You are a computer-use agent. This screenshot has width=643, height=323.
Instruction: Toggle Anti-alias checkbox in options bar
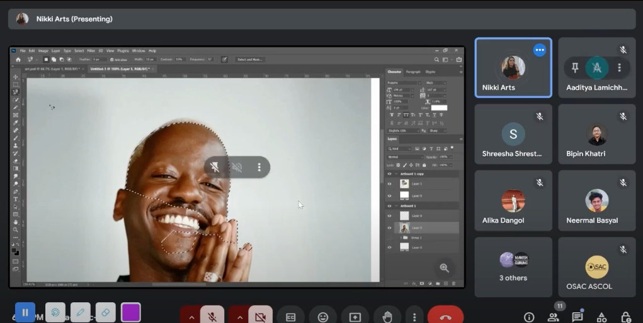(111, 59)
